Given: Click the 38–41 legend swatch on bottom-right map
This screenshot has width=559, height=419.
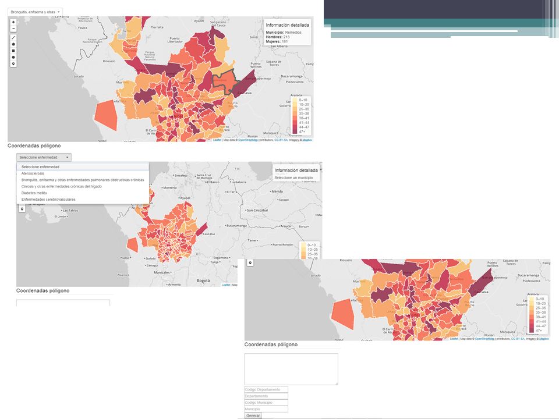Looking at the screenshot, I should pos(532,317).
